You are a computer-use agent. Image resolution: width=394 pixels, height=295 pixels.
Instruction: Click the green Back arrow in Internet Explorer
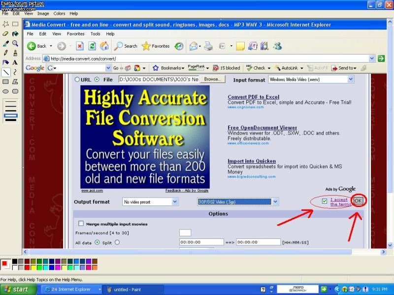[32, 46]
